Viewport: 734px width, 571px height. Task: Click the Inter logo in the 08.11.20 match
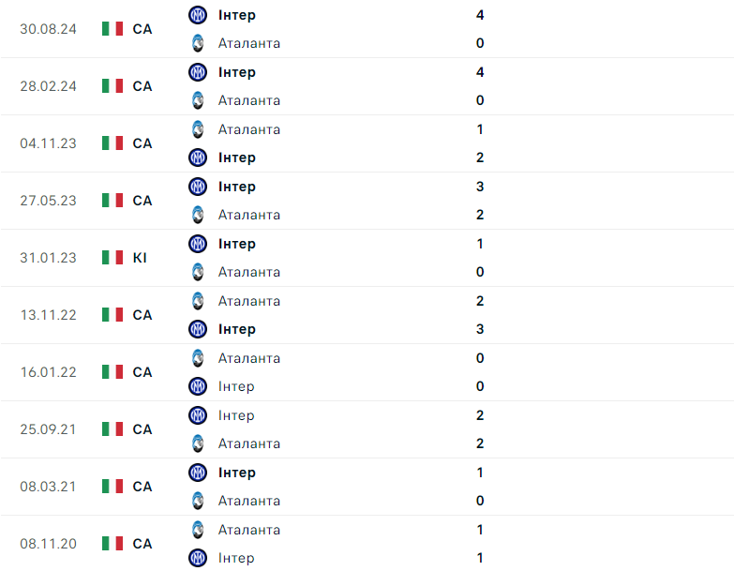click(x=197, y=558)
